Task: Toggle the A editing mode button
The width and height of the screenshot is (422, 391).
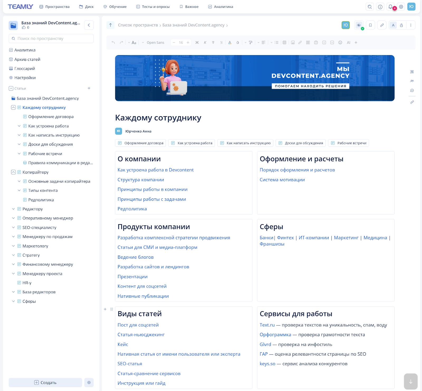Action: (x=393, y=25)
